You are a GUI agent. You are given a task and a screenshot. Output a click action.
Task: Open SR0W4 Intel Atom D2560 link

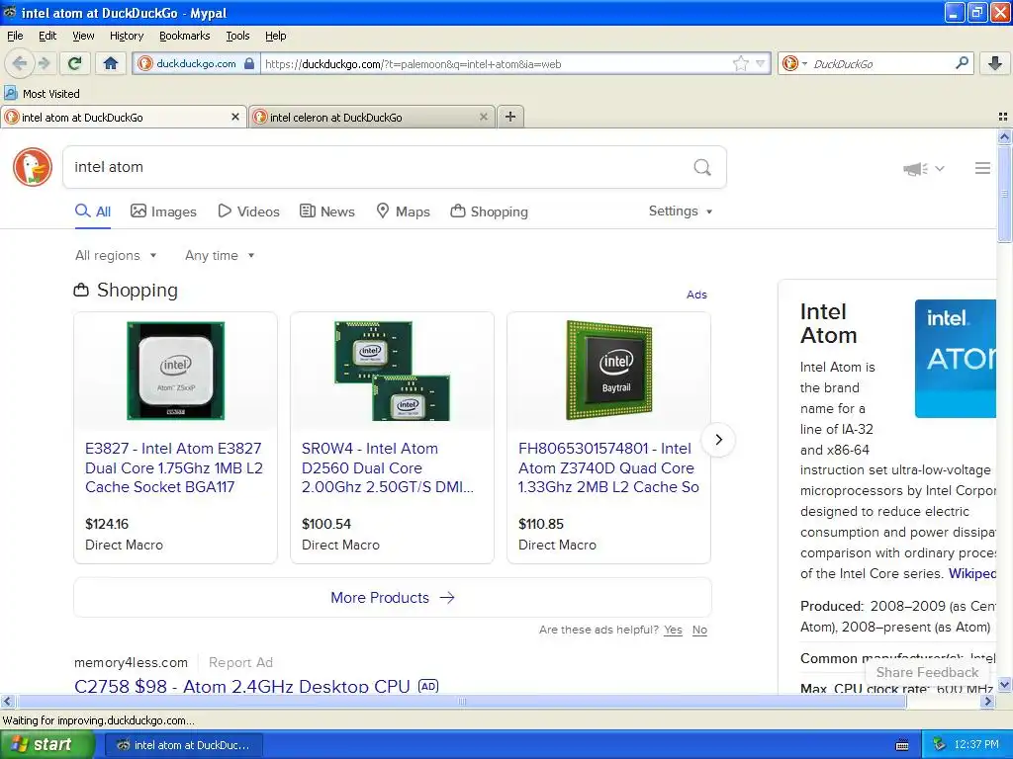point(388,467)
